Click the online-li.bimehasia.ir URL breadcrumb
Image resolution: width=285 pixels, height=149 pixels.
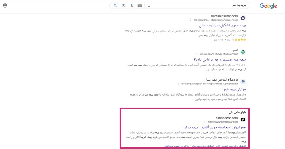click(x=210, y=84)
